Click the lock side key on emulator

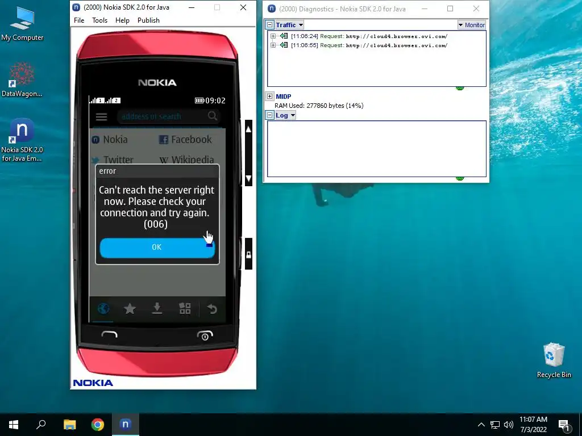(249, 254)
